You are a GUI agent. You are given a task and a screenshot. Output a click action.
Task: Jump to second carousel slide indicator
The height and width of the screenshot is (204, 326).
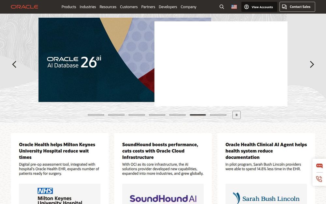pos(116,115)
